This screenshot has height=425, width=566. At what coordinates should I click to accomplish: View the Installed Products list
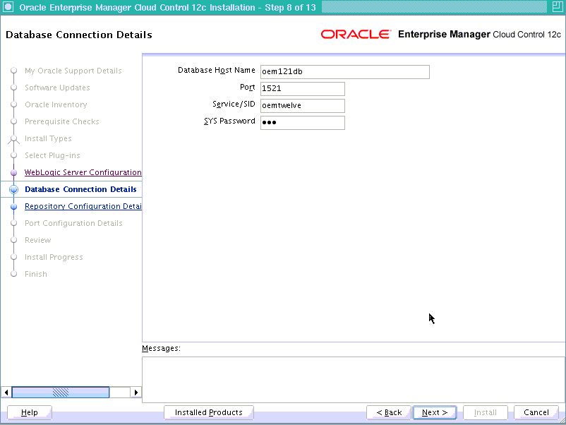(208, 412)
